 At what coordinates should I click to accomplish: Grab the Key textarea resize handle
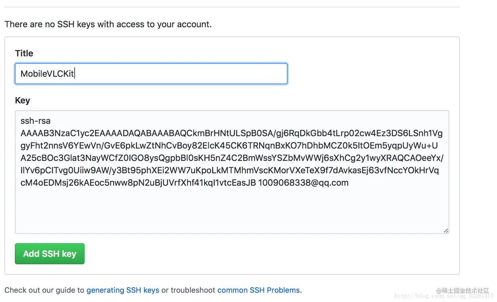(446, 230)
